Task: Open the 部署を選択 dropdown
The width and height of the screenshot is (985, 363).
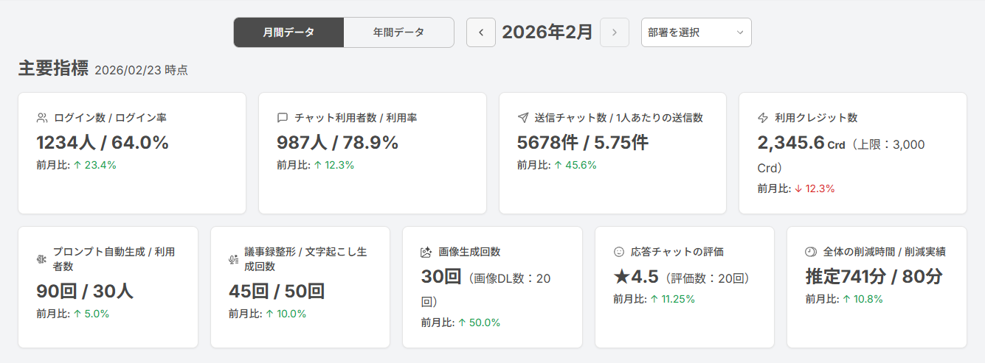Action: click(697, 32)
